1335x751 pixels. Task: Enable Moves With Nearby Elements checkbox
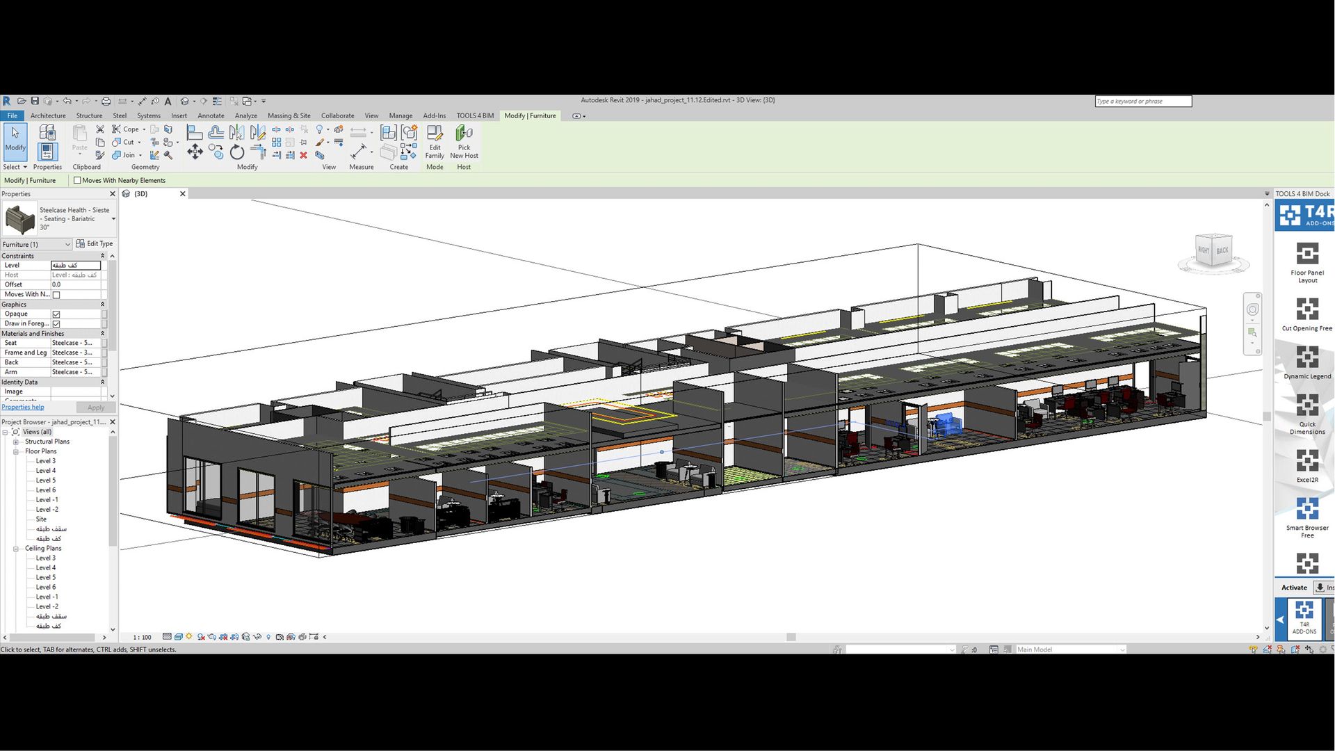(x=77, y=180)
